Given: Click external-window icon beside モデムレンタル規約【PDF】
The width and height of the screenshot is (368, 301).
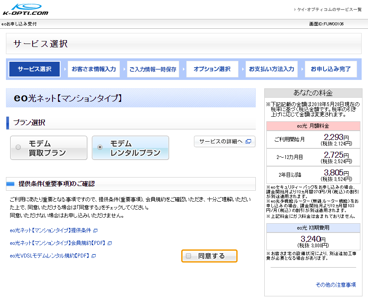Looking at the screenshot, I should [94, 256].
